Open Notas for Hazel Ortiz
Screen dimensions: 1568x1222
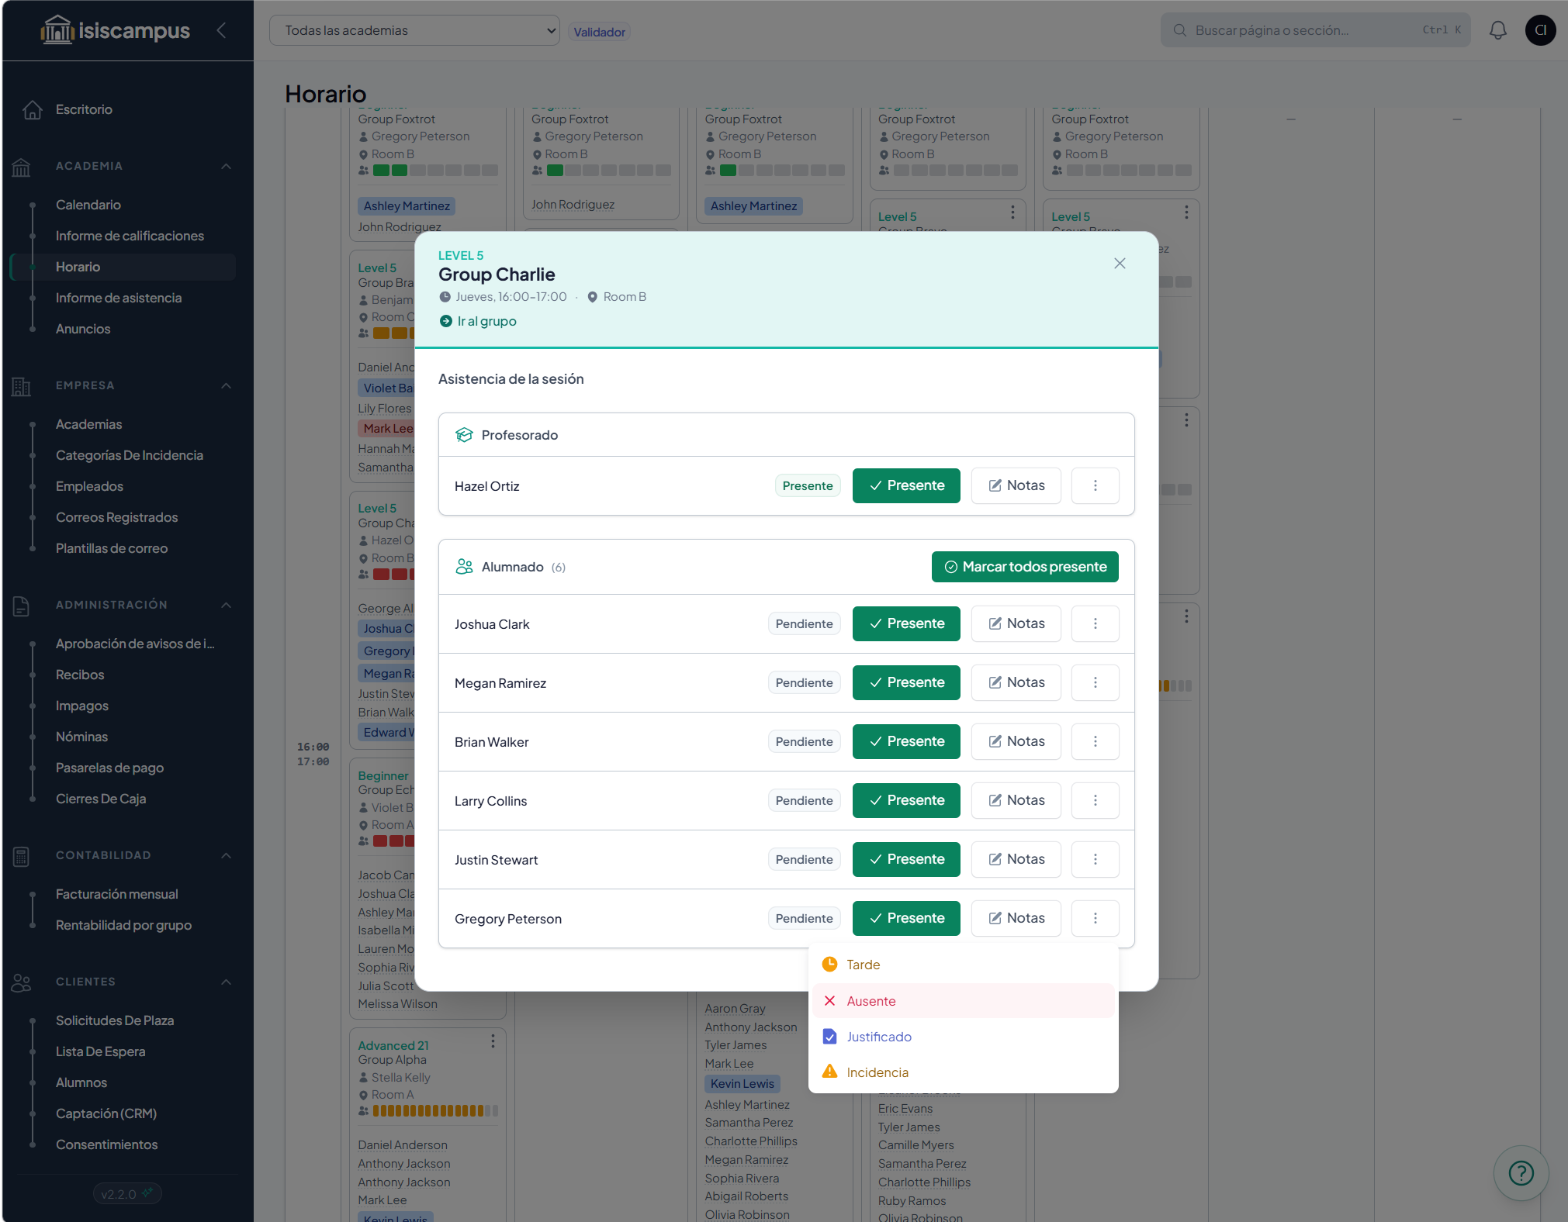tap(1016, 485)
